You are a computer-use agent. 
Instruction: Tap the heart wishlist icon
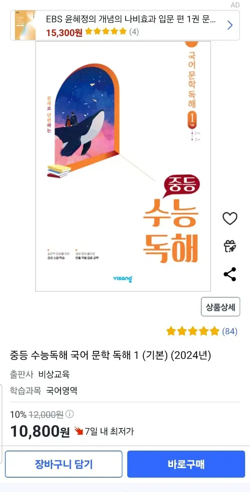coord(230,219)
